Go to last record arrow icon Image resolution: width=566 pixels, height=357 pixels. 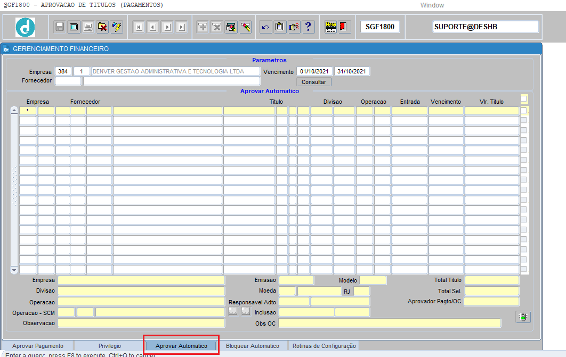[x=182, y=27]
